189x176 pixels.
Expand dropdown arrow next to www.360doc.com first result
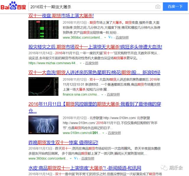(x=105, y=38)
